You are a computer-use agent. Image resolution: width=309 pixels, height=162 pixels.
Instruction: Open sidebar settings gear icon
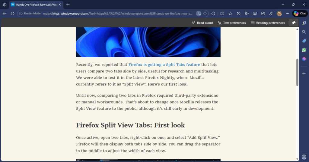pos(304,157)
